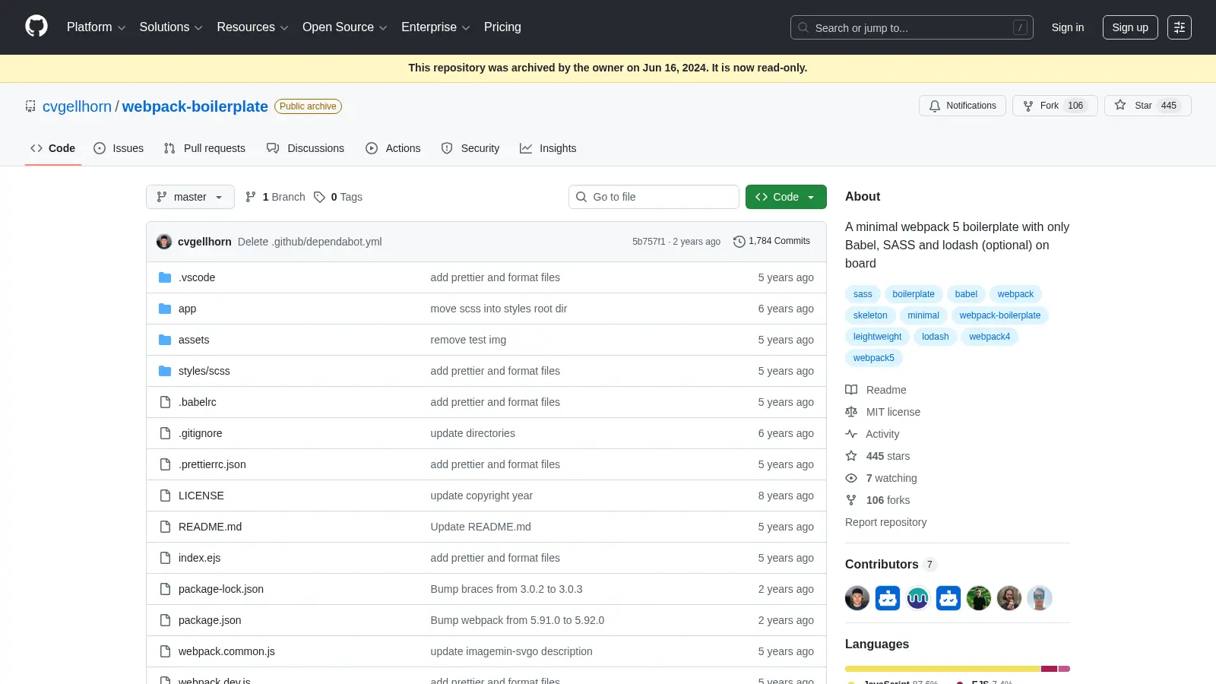Click commit hash 5b757f1
Screen dimensions: 1216x684
pyautogui.click(x=648, y=242)
